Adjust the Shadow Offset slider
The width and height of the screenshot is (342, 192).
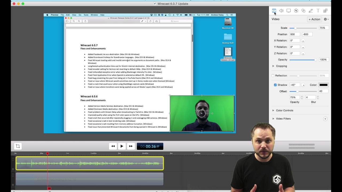[x=303, y=91]
